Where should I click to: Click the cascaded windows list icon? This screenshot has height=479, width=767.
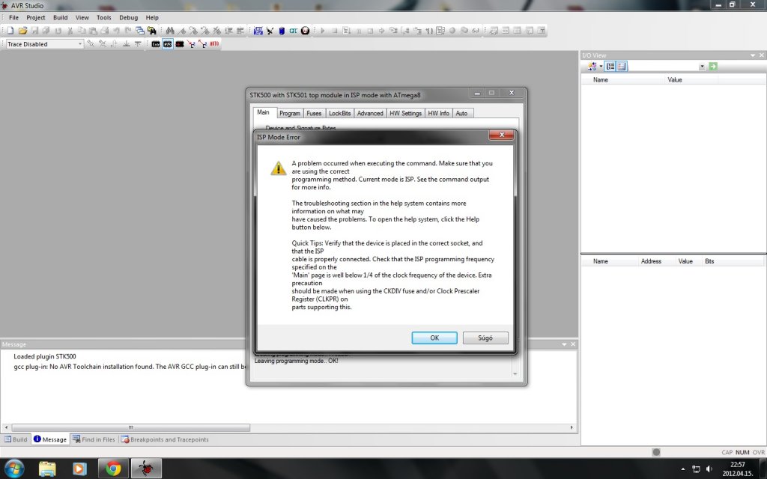coord(140,30)
